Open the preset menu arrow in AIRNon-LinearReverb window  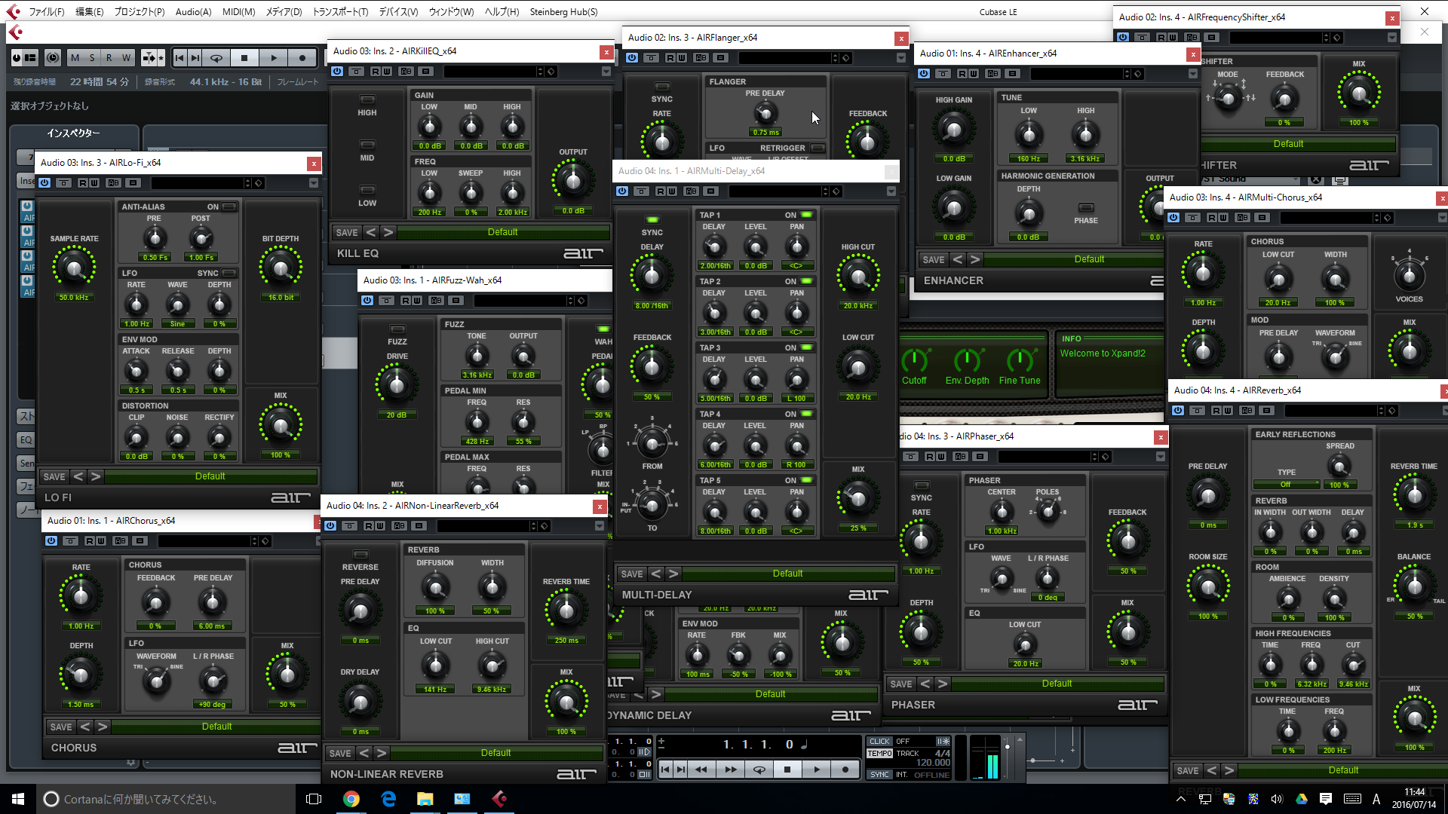(x=600, y=526)
